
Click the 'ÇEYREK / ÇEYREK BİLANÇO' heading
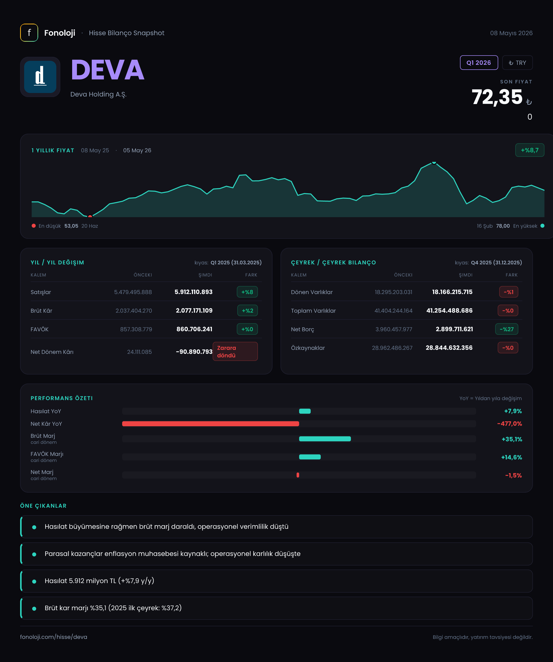[x=334, y=263]
